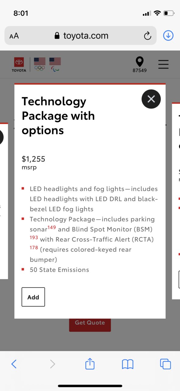The width and height of the screenshot is (180, 391).
Task: Open the 87549 location pin
Action: (139, 64)
